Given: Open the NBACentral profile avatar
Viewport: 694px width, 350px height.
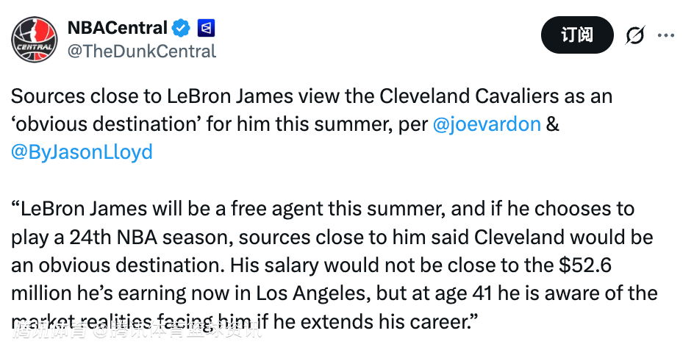Looking at the screenshot, I should click(x=35, y=38).
